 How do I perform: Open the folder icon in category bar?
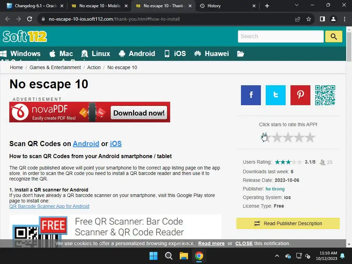tap(240, 54)
